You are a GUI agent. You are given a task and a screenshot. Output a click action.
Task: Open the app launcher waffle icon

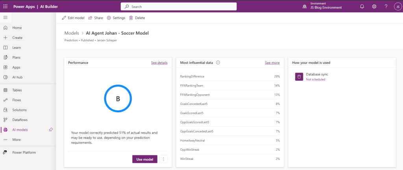point(6,7)
